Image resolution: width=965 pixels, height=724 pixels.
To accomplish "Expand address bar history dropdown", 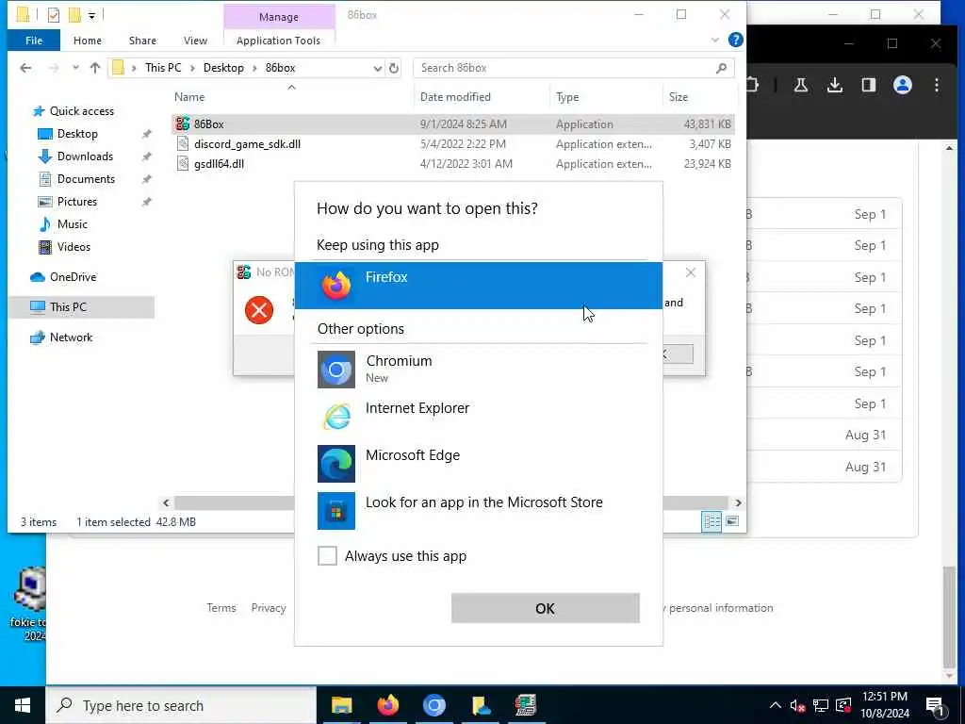I will 377,68.
